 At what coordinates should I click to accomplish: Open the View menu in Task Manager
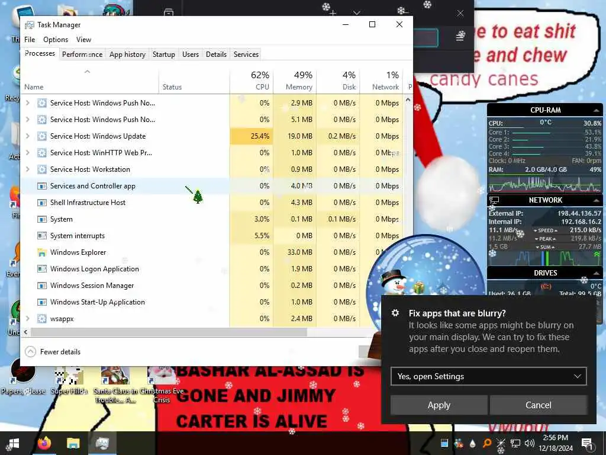click(83, 40)
